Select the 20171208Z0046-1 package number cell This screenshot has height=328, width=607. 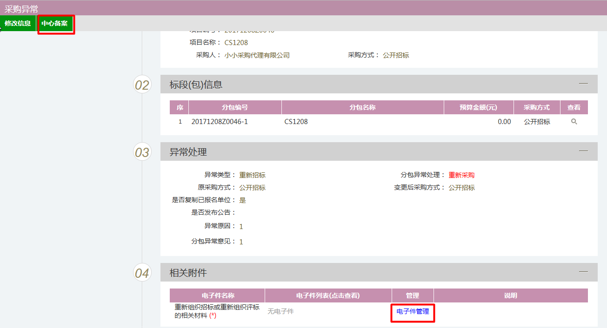220,122
